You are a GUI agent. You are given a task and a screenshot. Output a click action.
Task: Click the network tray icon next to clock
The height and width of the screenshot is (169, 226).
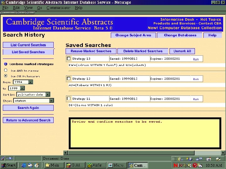pos(200,166)
